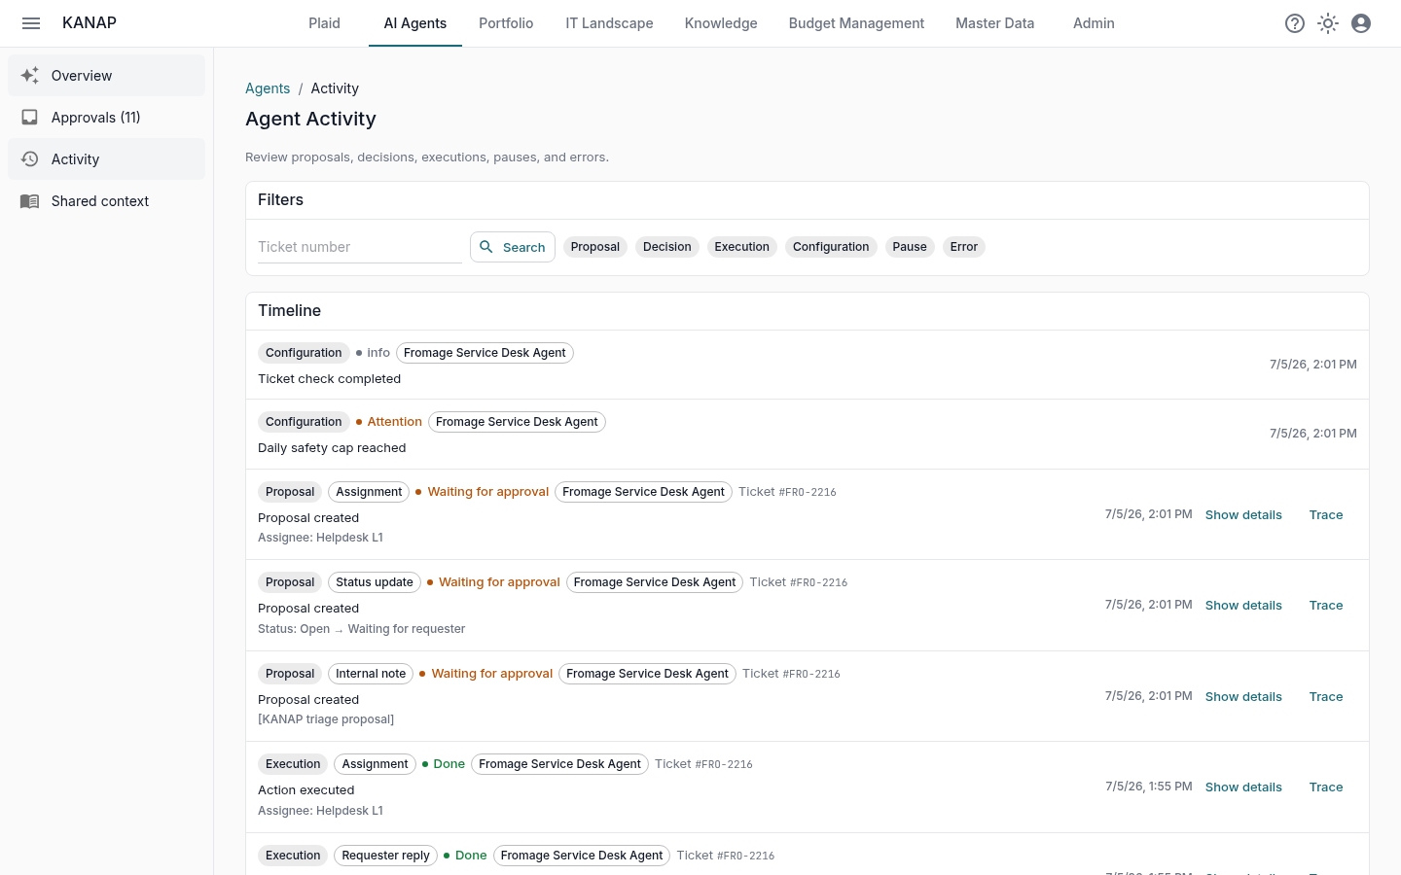The height and width of the screenshot is (875, 1401).
Task: Open the IT Landscape tab
Action: [609, 23]
